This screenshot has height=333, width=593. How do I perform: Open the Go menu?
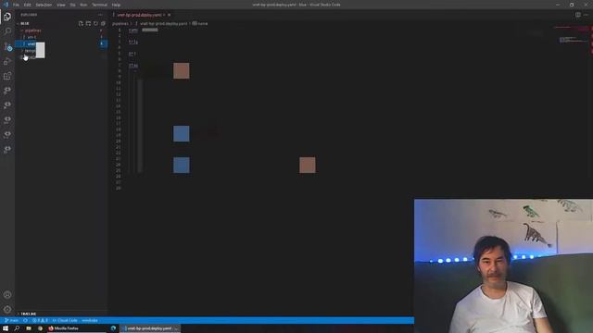coord(72,5)
